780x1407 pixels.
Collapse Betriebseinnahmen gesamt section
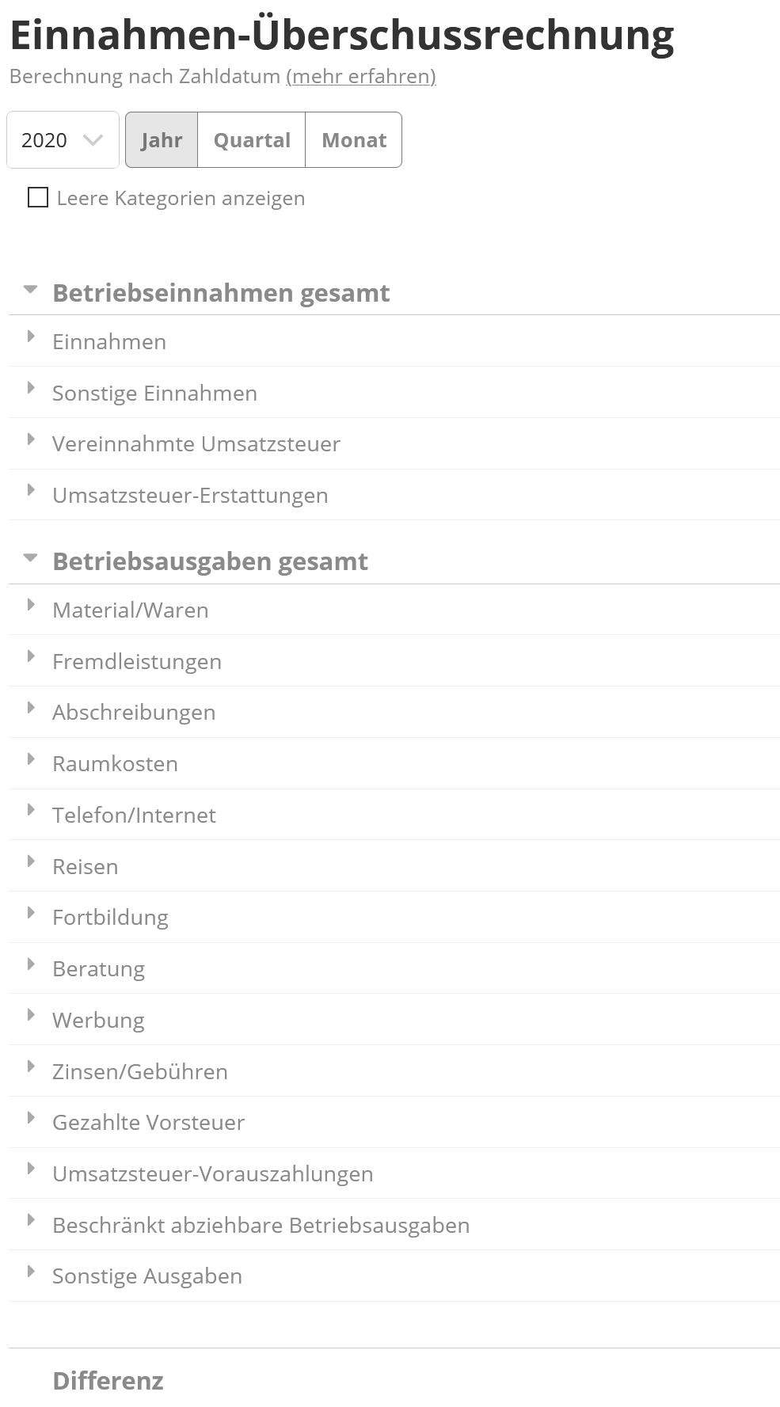click(x=31, y=290)
